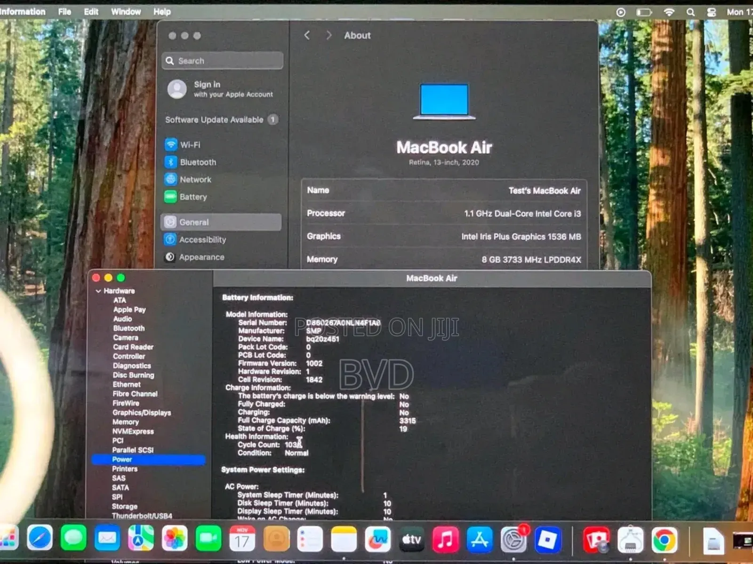This screenshot has height=564, width=753.
Task: Select Memory in System Information list
Action: click(125, 422)
